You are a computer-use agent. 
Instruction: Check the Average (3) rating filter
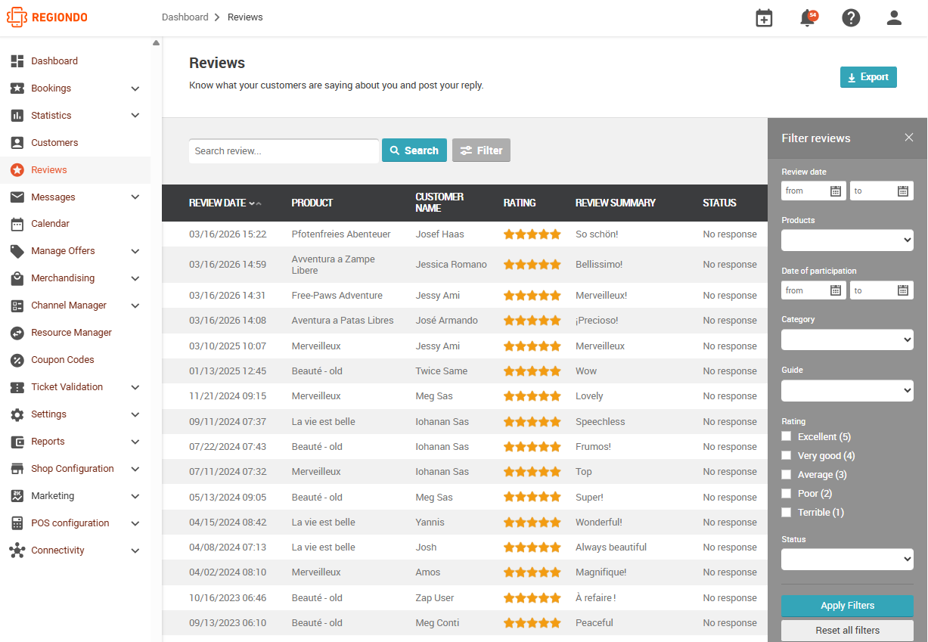pos(787,474)
